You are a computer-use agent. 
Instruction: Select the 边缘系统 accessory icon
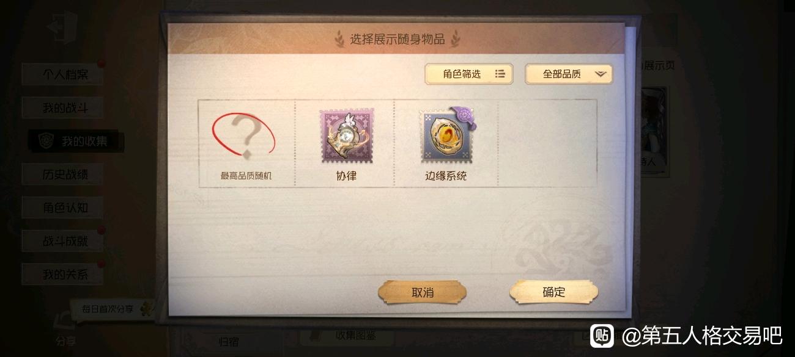(447, 135)
